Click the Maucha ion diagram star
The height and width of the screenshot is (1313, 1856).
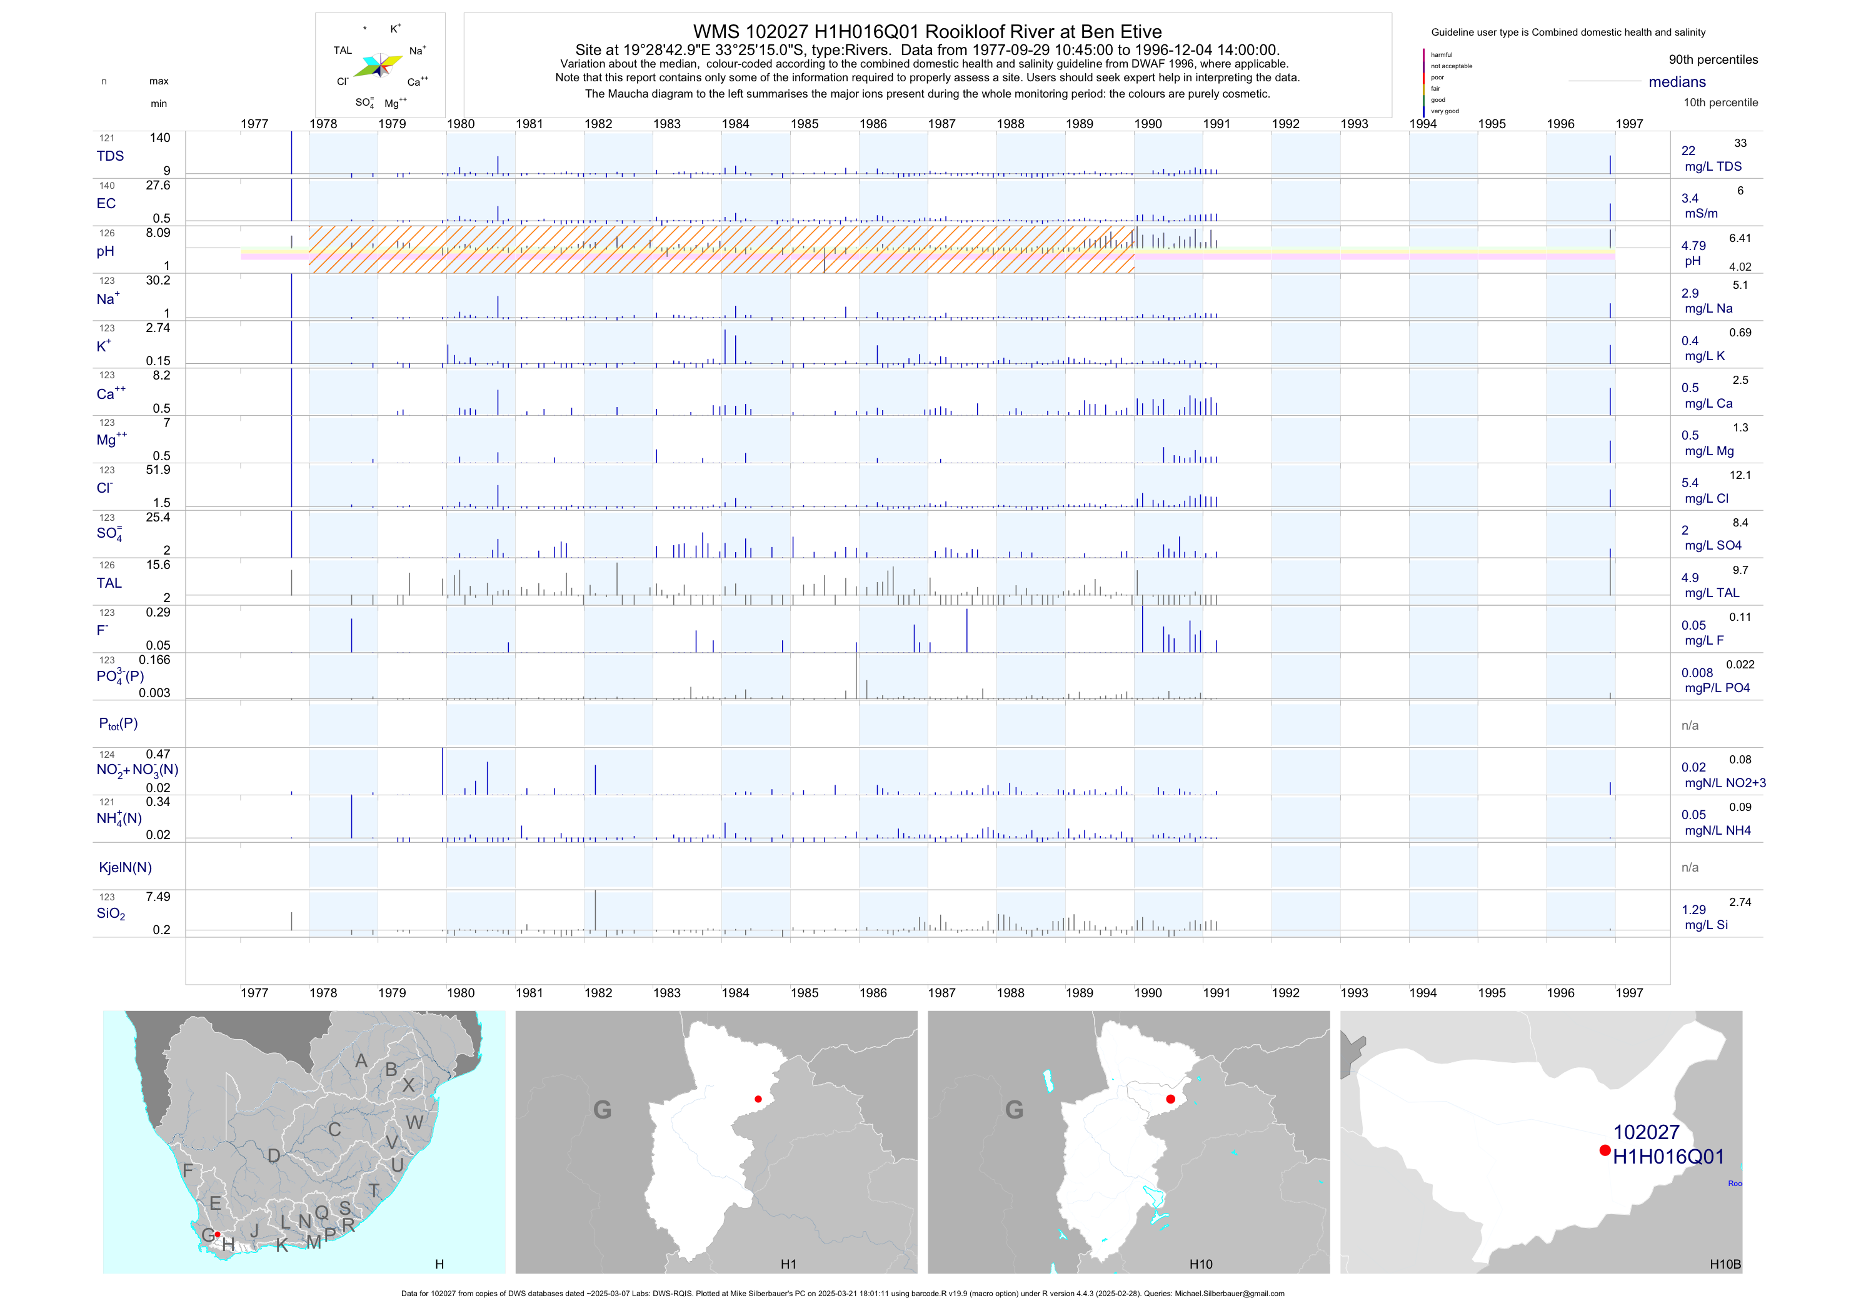(380, 64)
